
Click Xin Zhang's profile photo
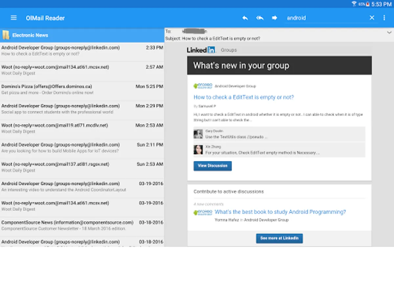click(198, 150)
